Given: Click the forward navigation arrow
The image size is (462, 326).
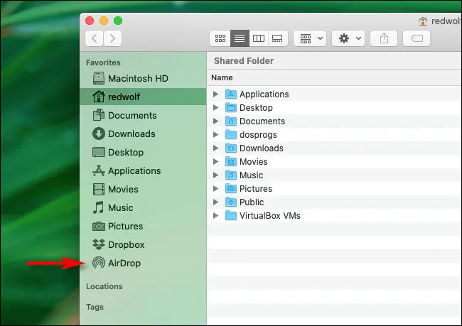Looking at the screenshot, I should tap(112, 38).
